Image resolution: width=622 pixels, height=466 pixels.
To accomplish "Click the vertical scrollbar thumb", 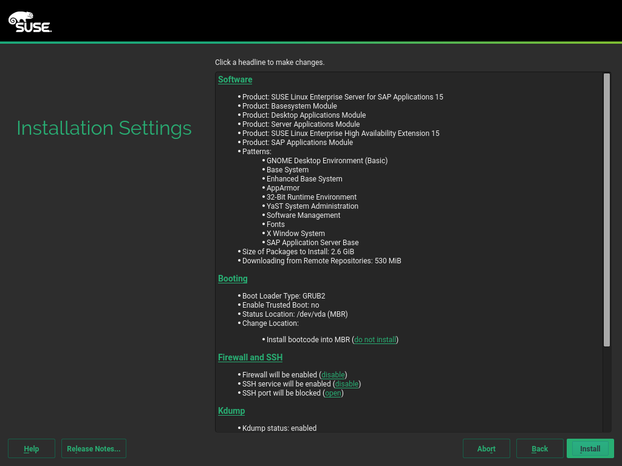I will [606, 209].
